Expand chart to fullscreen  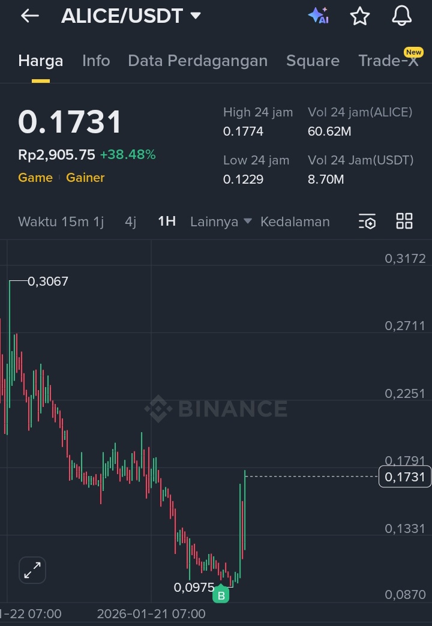tap(32, 570)
